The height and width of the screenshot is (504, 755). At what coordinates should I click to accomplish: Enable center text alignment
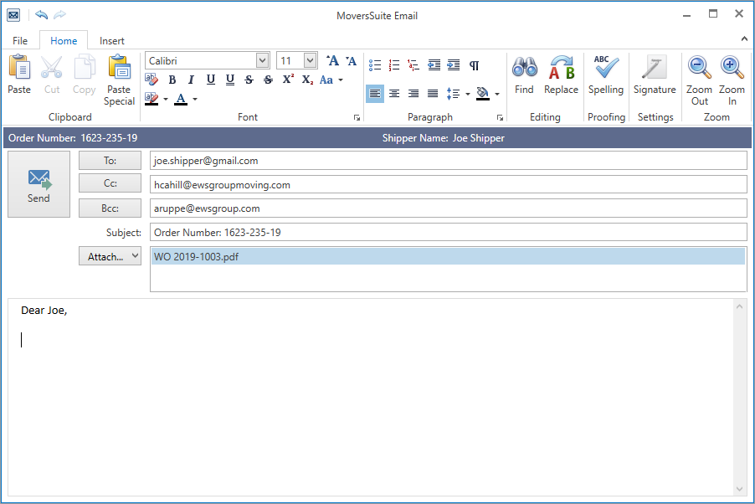pos(394,94)
